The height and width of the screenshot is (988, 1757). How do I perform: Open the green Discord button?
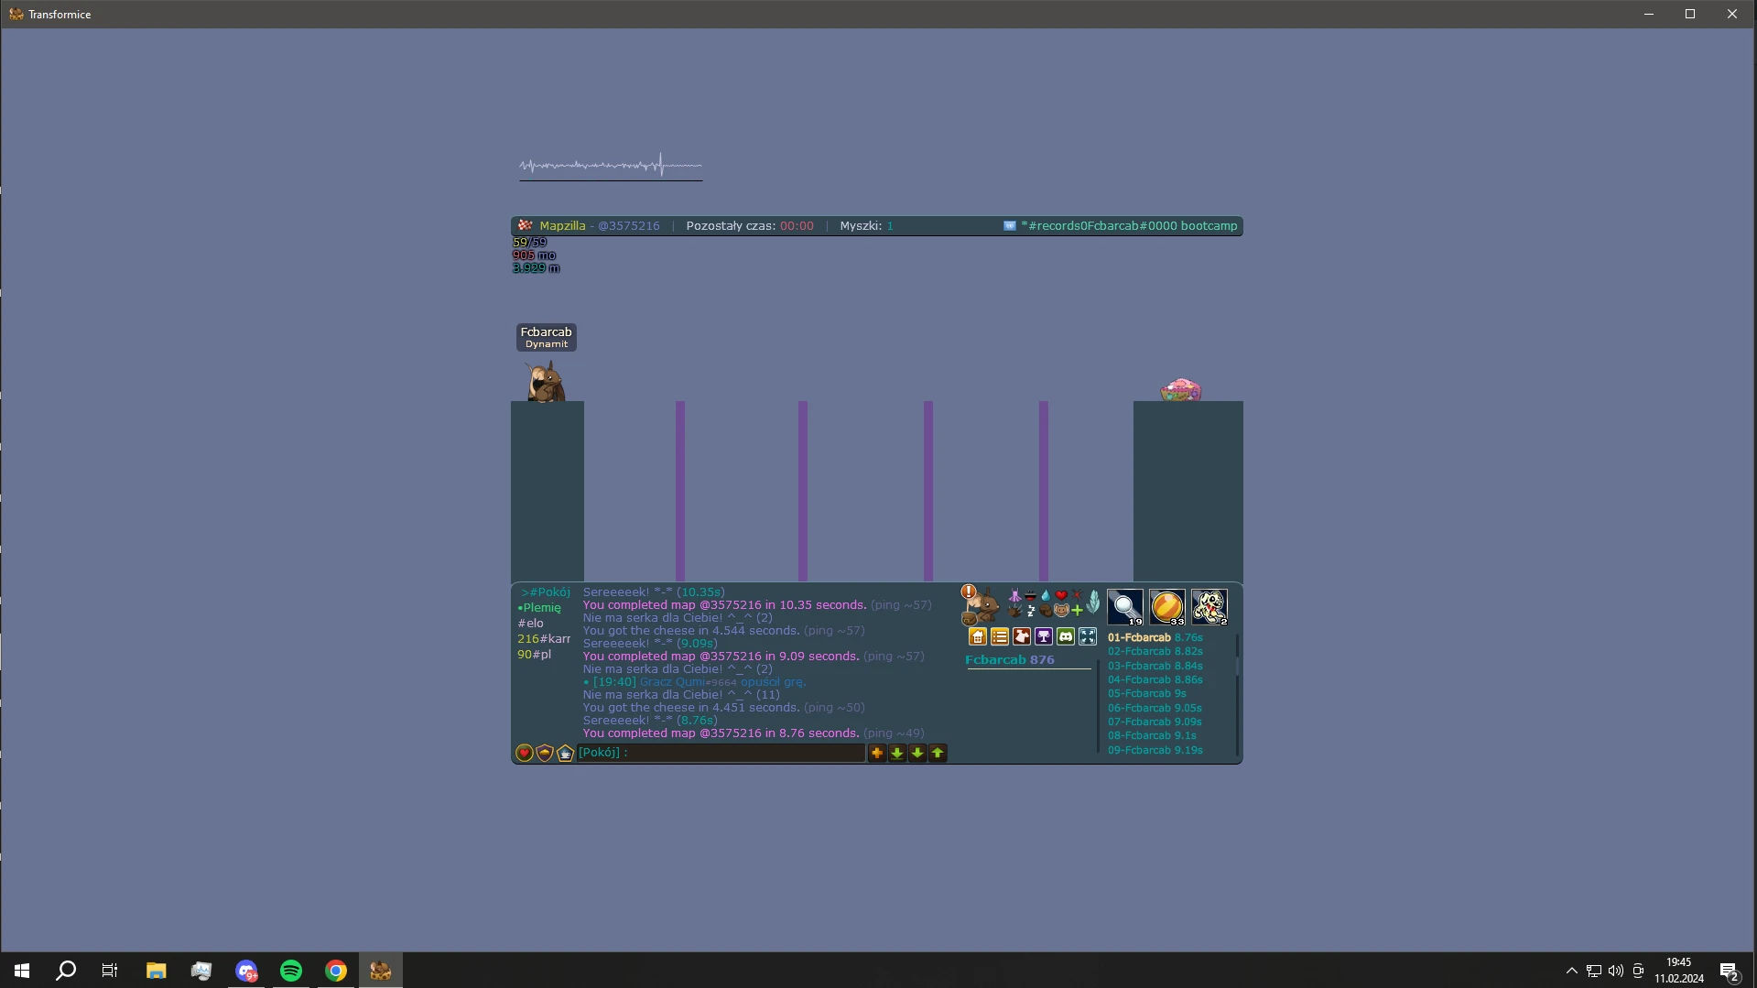coord(1066,636)
